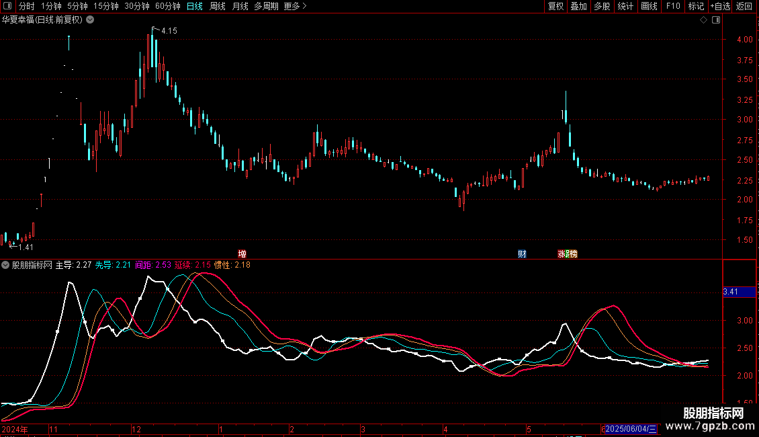This screenshot has height=437, width=759.
Task: Open the indicator dropdown beside 股朋指标网
Action: coord(5,265)
